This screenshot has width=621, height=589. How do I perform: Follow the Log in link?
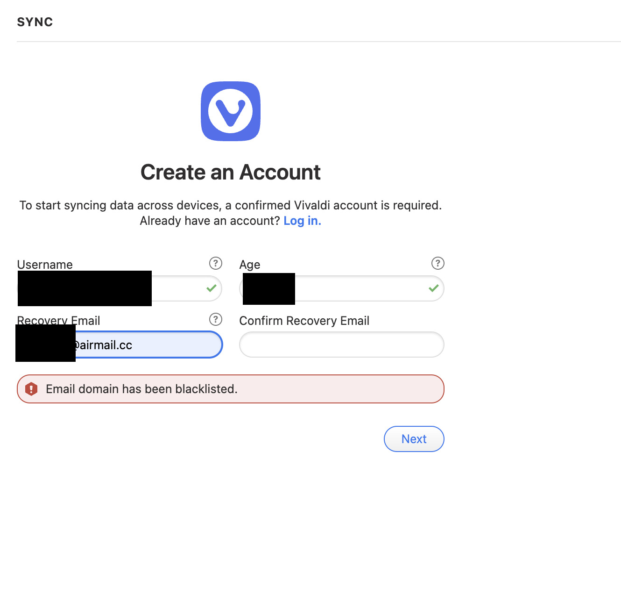click(302, 221)
